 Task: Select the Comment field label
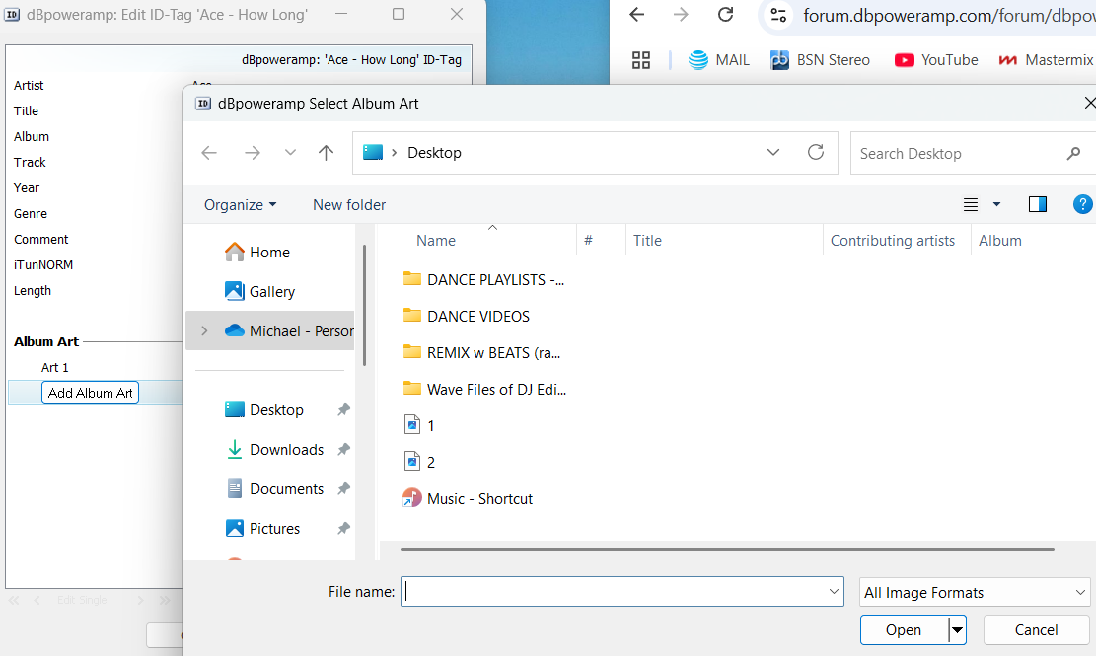[x=41, y=239]
